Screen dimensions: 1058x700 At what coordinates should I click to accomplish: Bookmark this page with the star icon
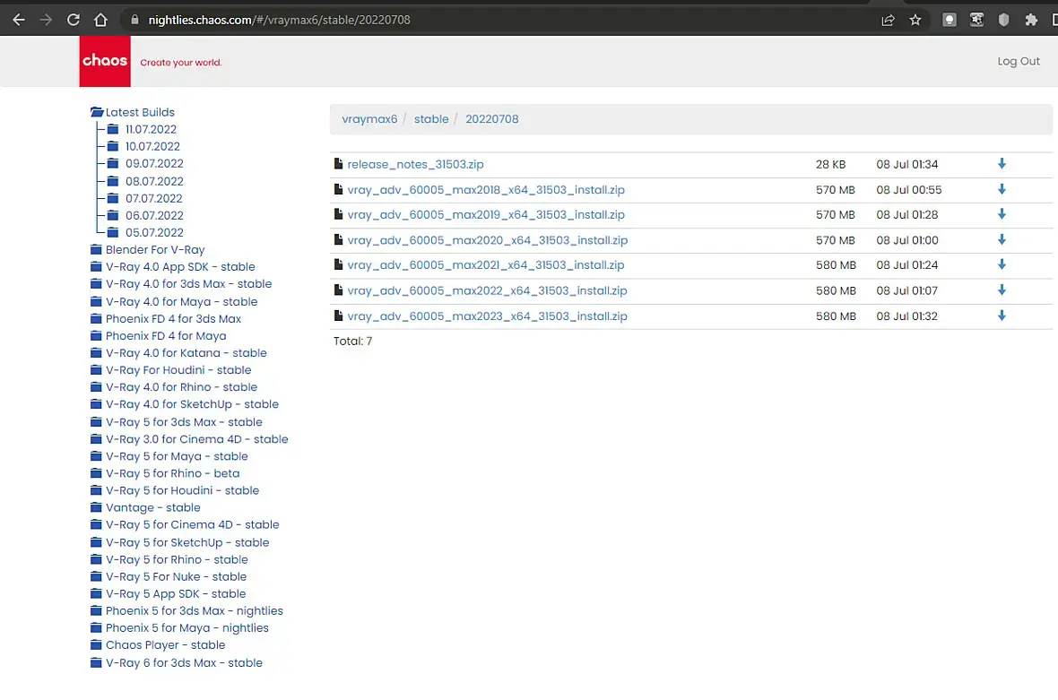coord(915,20)
